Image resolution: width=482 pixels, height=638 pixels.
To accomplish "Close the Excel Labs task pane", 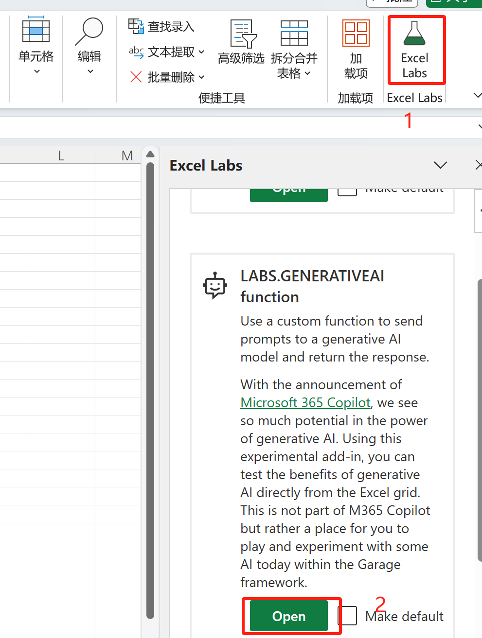I will 479,165.
